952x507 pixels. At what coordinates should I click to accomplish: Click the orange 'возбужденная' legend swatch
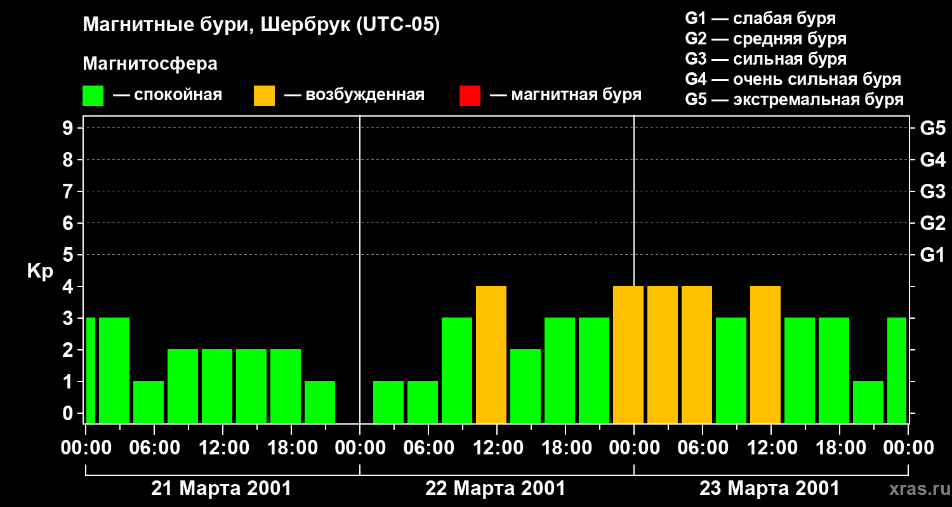point(264,96)
